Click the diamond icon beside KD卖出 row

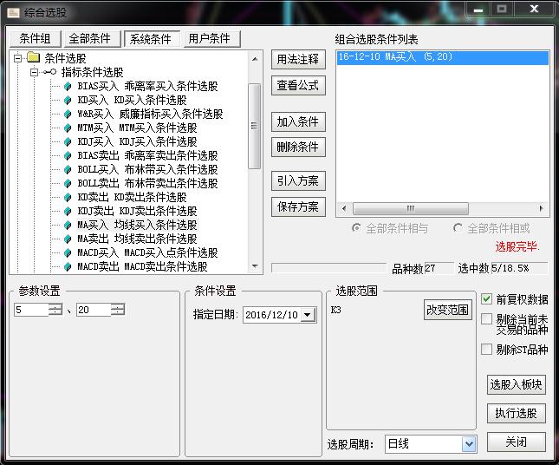point(68,197)
